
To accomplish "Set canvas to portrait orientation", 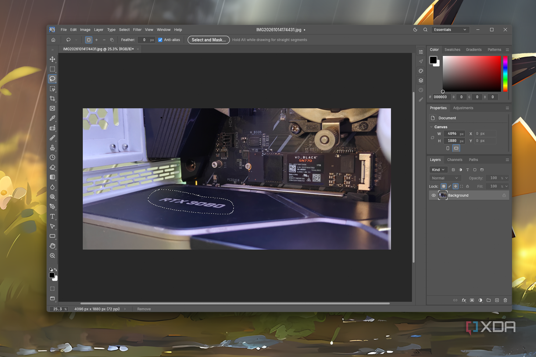I will [448, 148].
